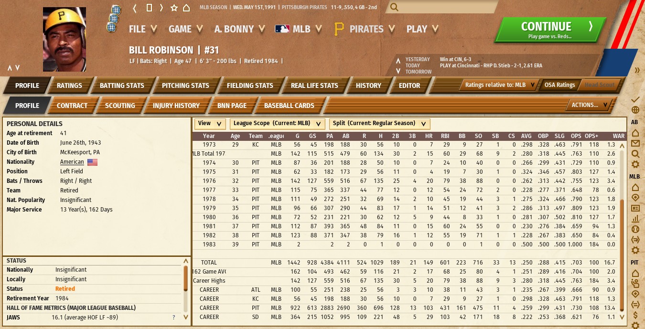
Task: Click the checkmark icon in the right sidebar
Action: coord(635,99)
